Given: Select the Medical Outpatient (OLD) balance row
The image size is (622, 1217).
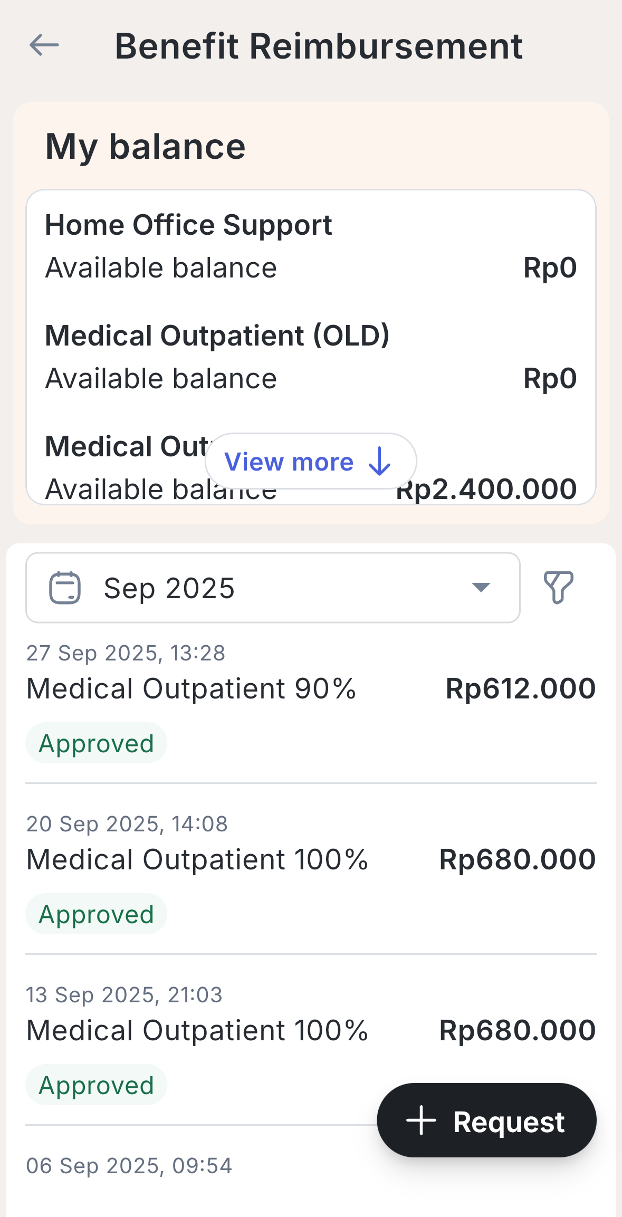Looking at the screenshot, I should (310, 358).
